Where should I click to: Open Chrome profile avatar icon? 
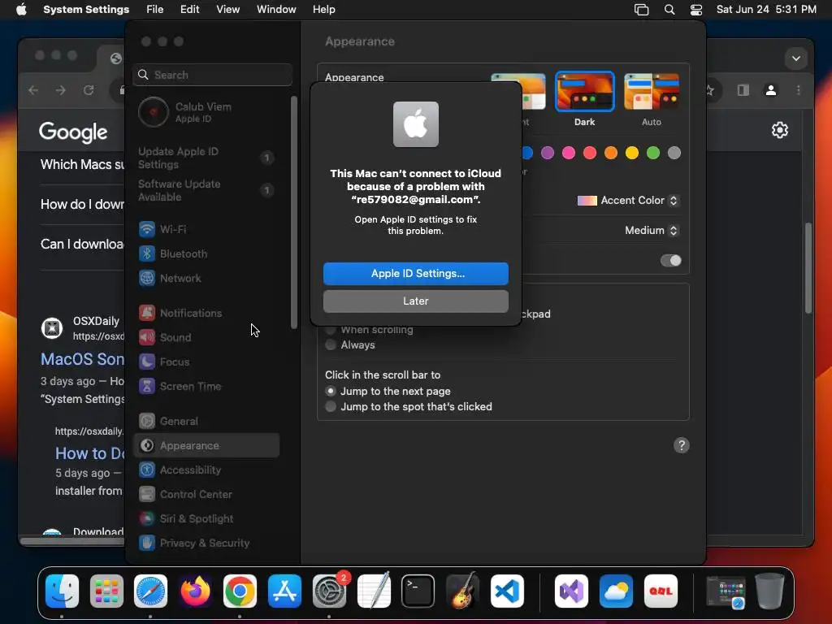click(771, 90)
